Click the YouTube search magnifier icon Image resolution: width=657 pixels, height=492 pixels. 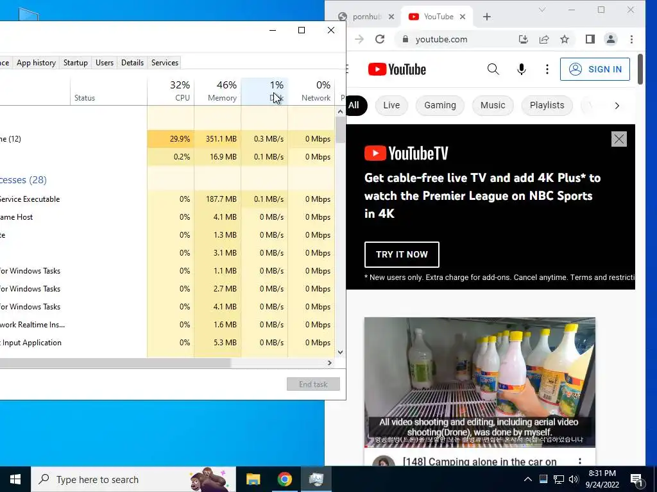pos(493,69)
